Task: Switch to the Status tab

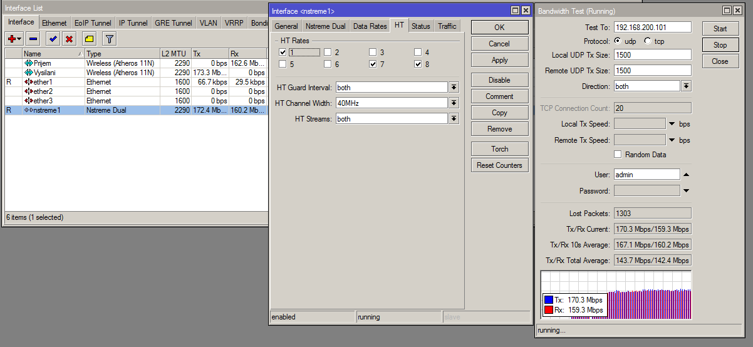Action: click(x=421, y=26)
